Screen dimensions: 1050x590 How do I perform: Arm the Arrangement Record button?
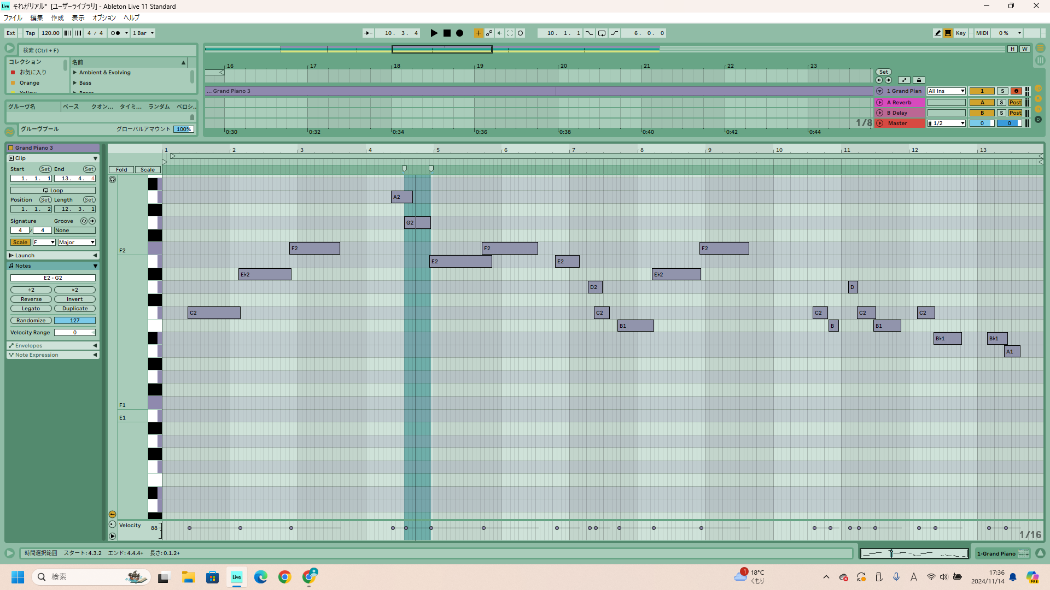coord(460,33)
